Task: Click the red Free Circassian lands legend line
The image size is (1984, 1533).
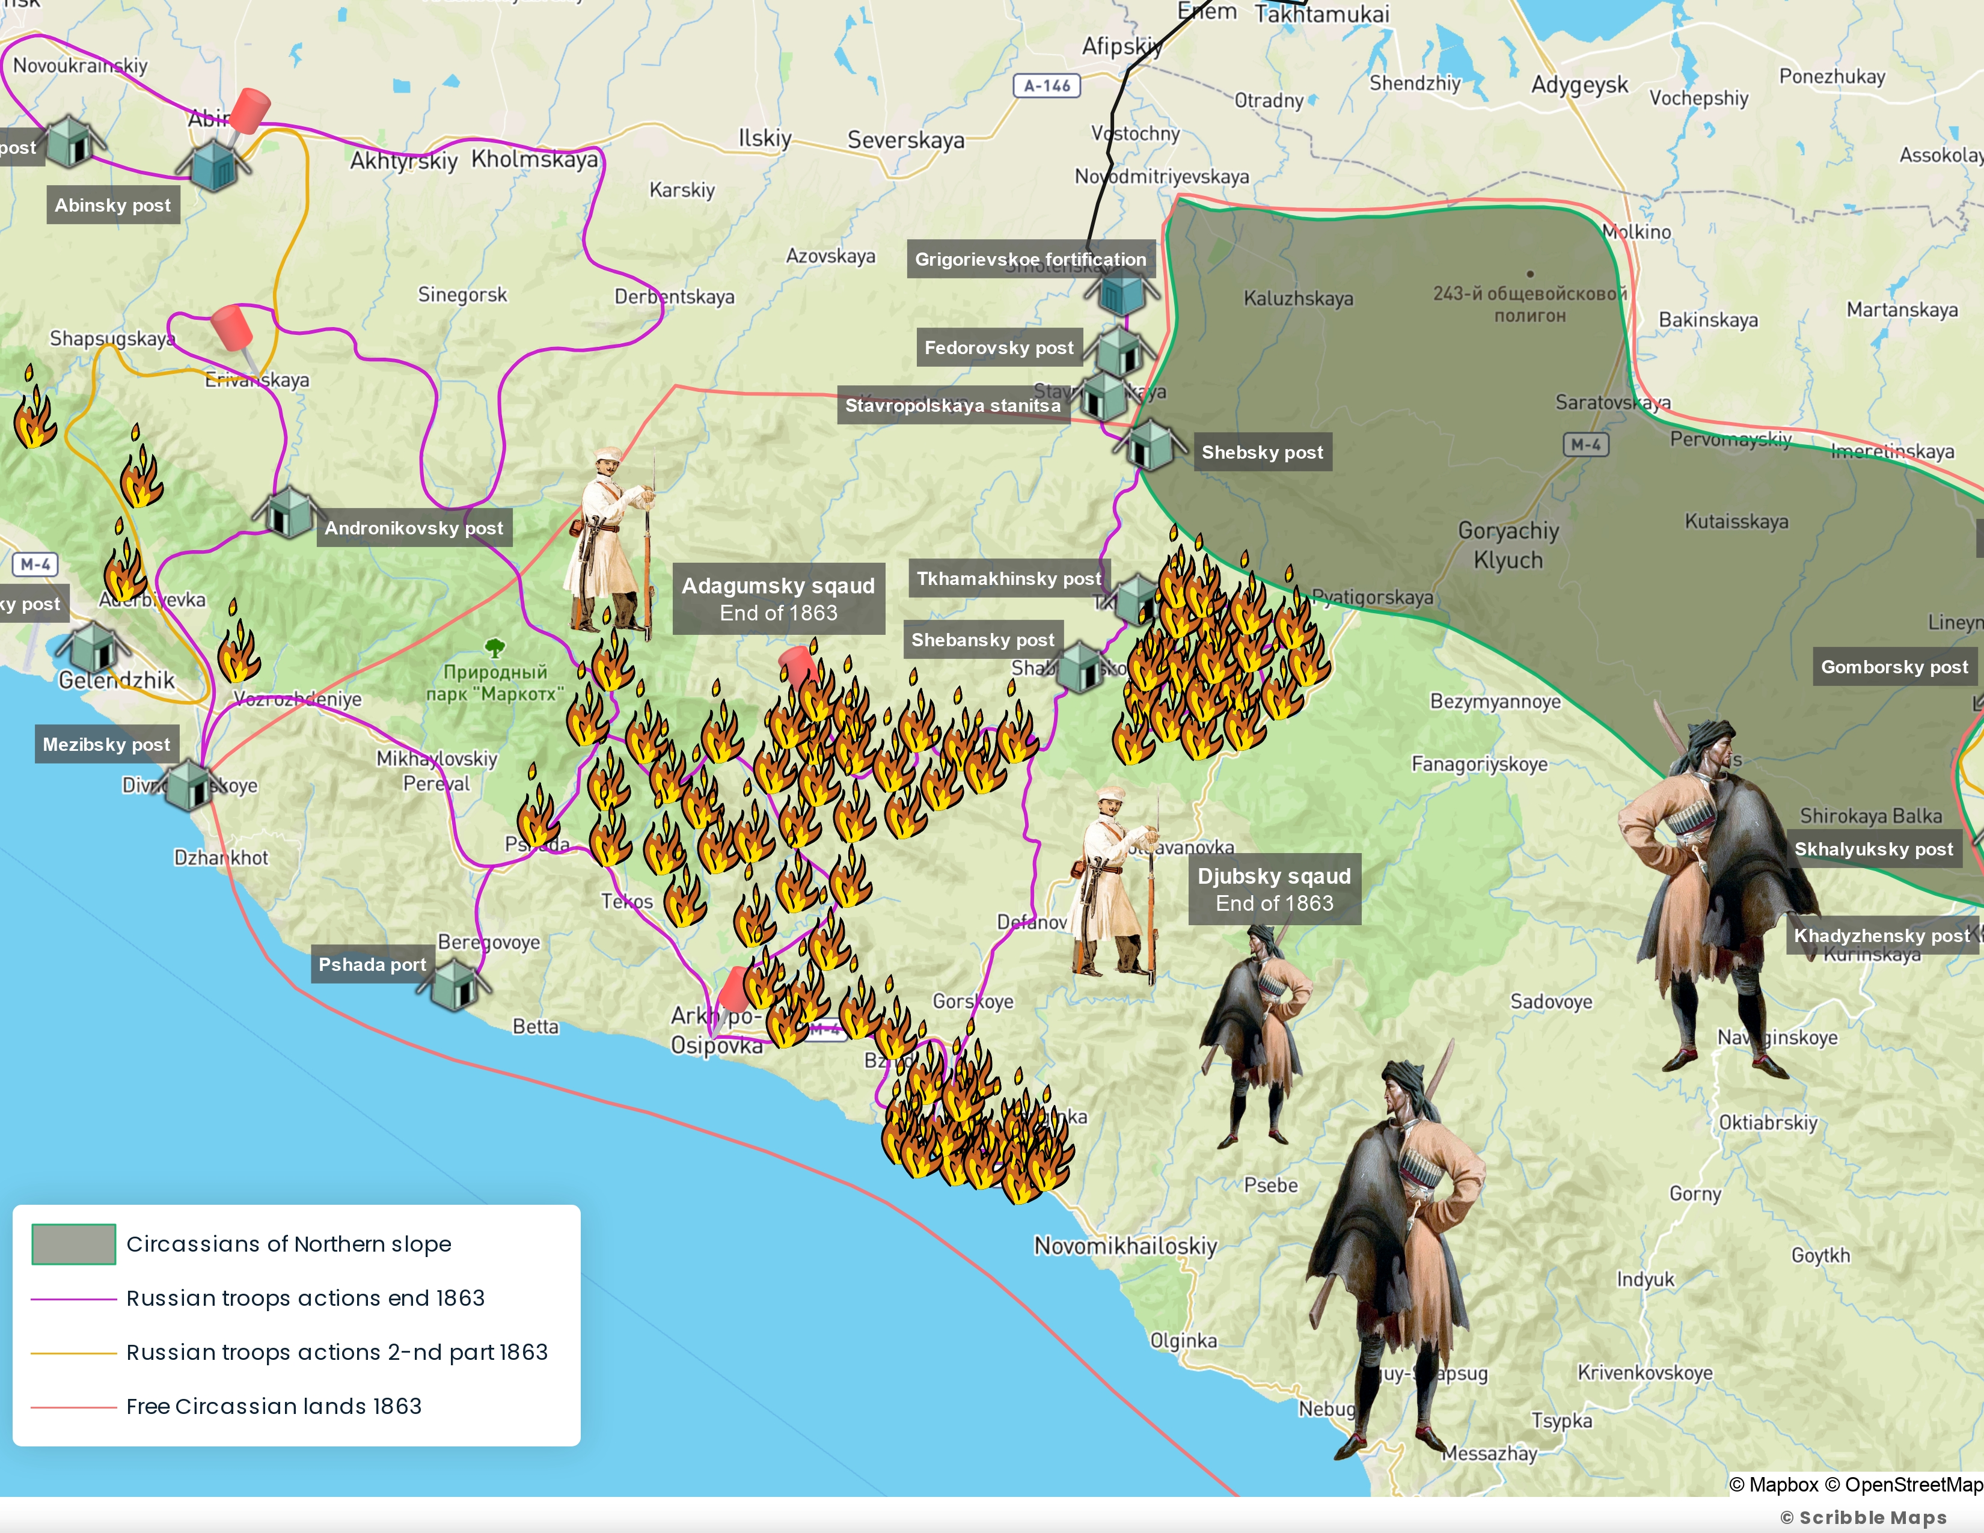Action: 73,1407
